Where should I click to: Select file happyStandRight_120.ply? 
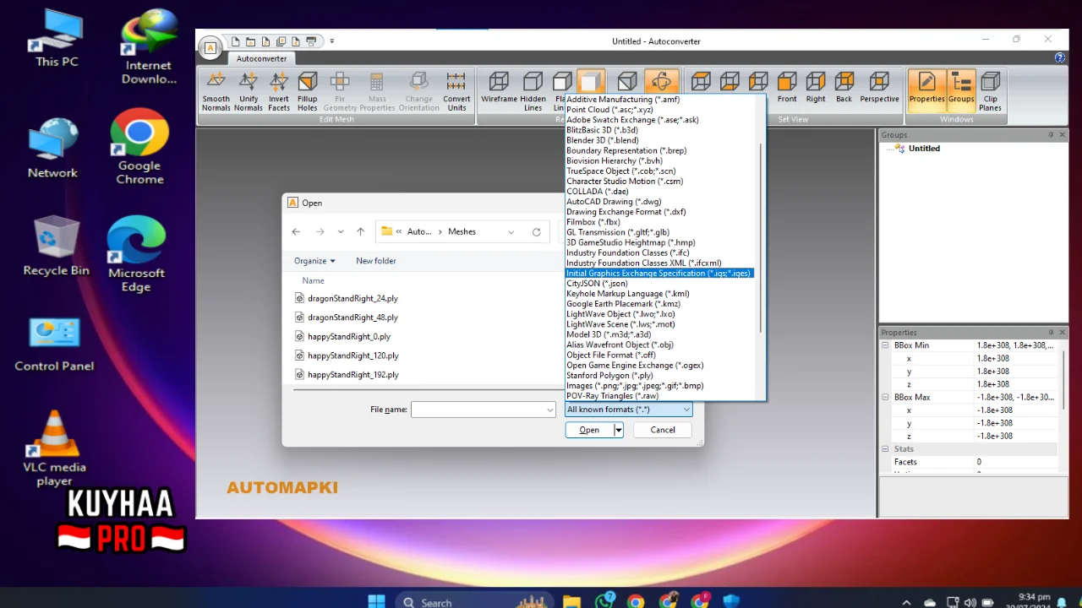352,356
